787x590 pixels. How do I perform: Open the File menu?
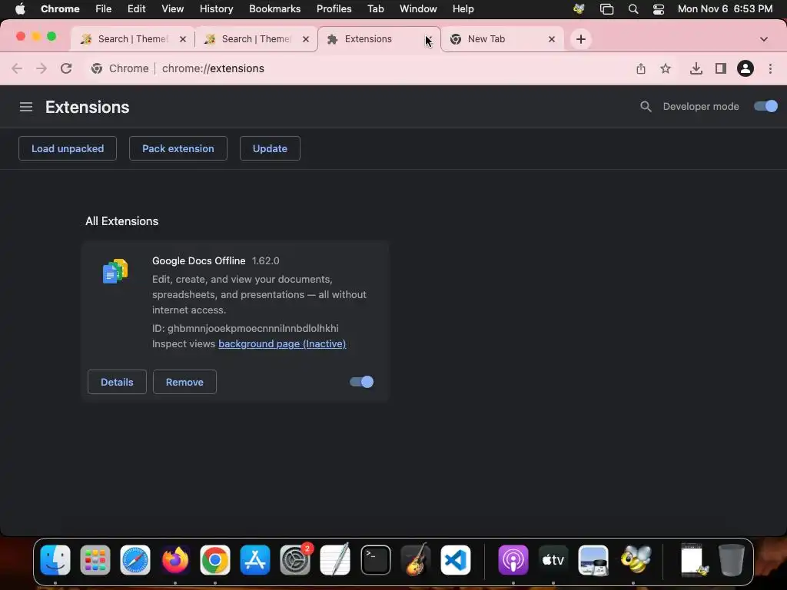[x=104, y=9]
